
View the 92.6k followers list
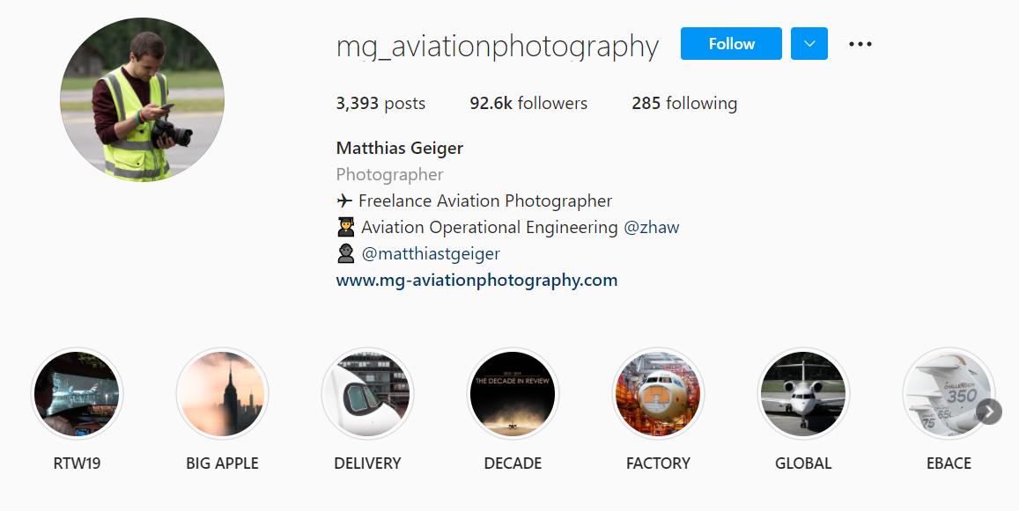[528, 103]
